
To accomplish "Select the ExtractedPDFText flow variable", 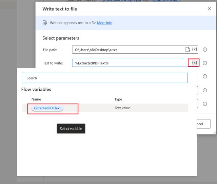I will [47, 108].
